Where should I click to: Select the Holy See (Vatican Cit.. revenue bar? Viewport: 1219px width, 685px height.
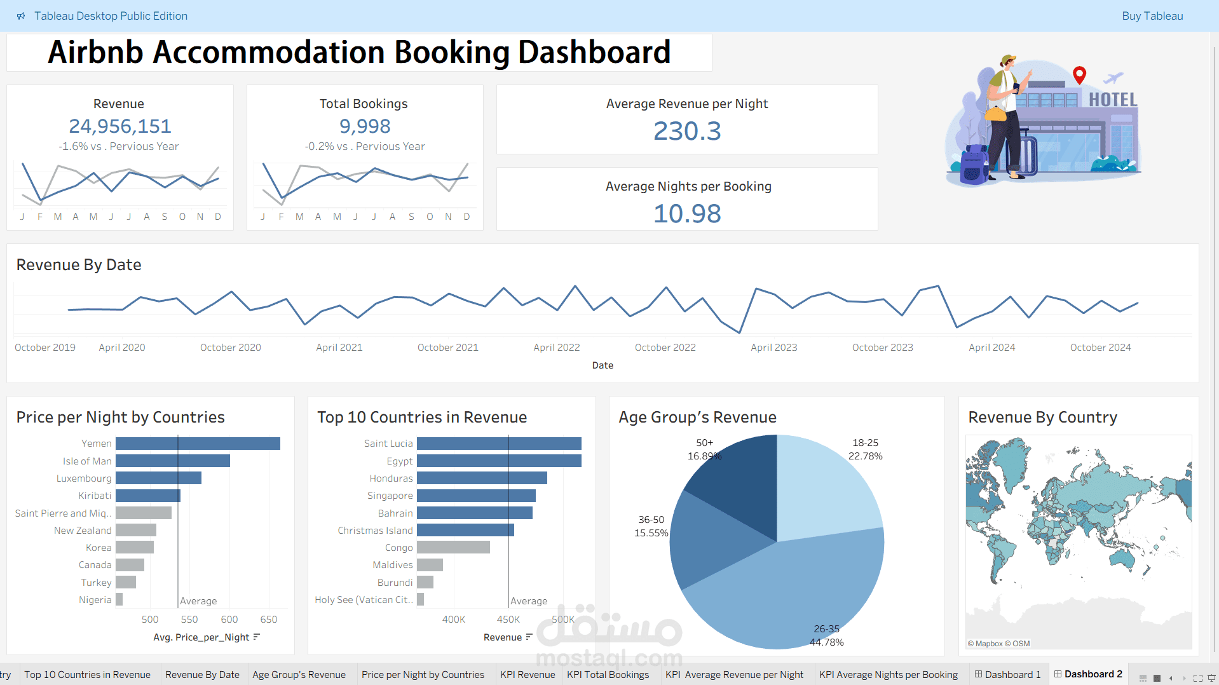(x=420, y=599)
